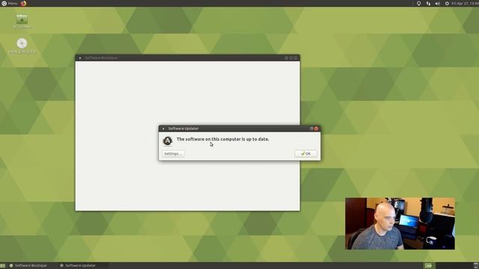Click "The software on this computer is up to date."
The width and height of the screenshot is (479, 269).
[x=223, y=139]
